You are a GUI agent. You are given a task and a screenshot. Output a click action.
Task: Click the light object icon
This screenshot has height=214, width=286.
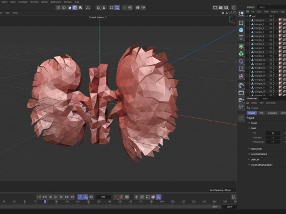tap(241, 107)
